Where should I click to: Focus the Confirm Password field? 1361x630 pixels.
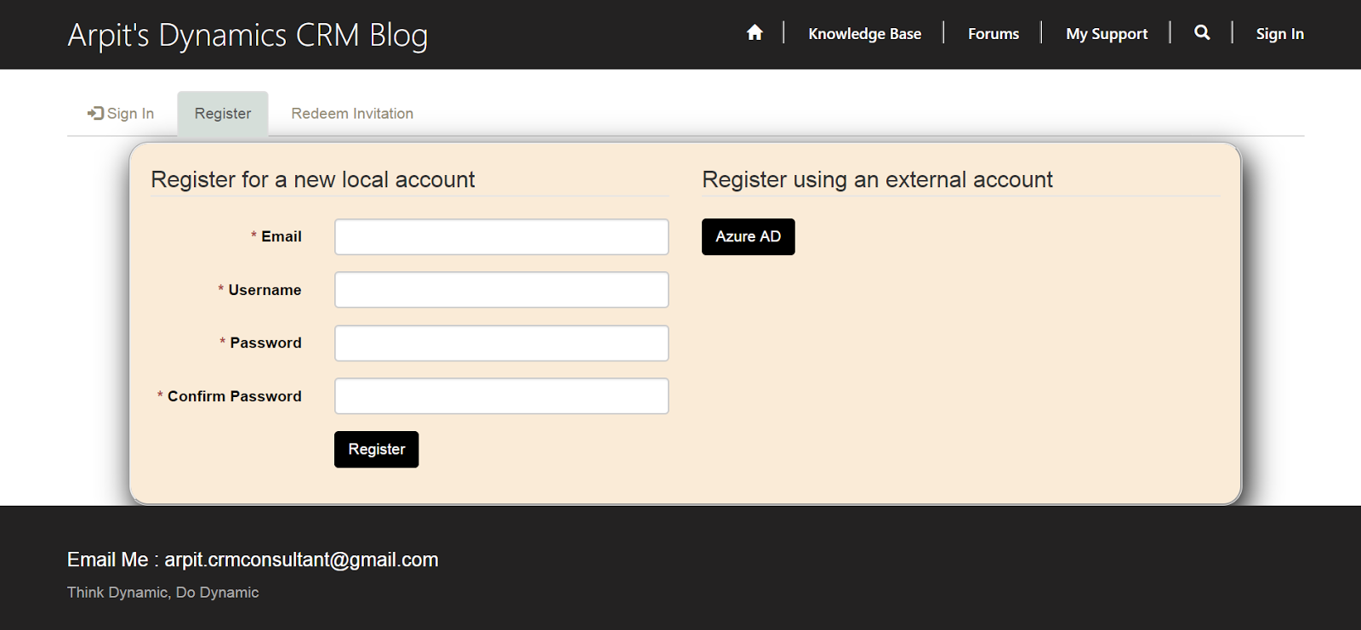501,396
